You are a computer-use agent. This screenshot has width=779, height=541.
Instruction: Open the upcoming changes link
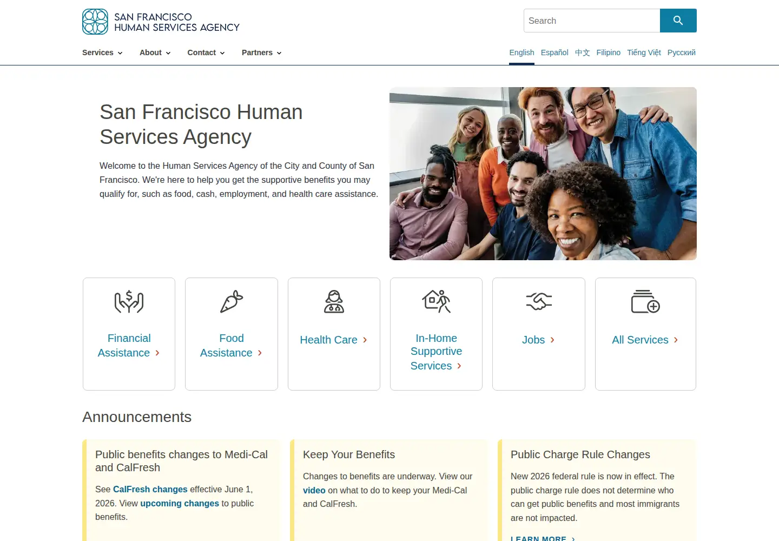[180, 503]
